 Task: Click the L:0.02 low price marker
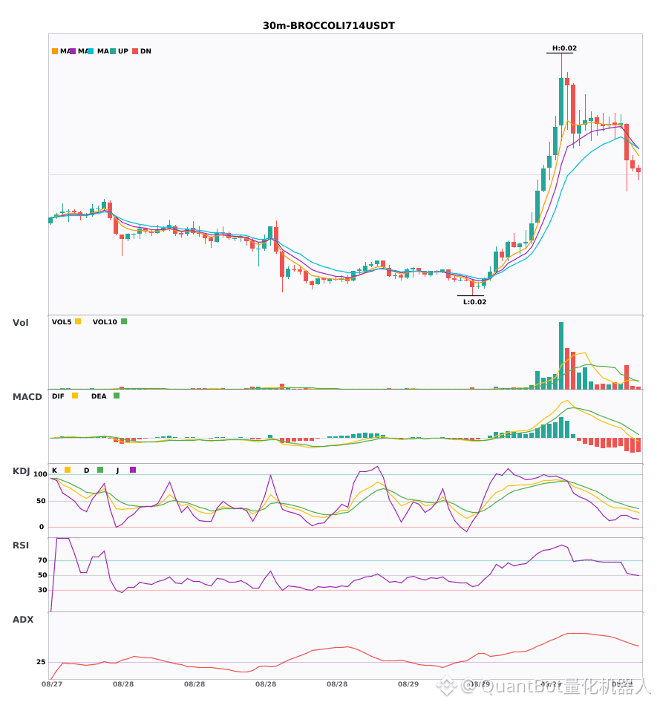click(475, 302)
